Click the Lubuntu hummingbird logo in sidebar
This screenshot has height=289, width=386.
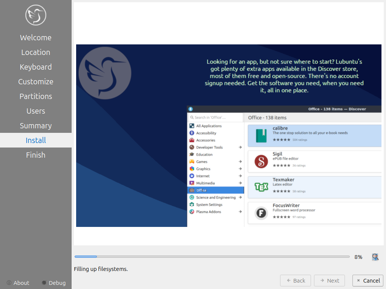(x=36, y=15)
